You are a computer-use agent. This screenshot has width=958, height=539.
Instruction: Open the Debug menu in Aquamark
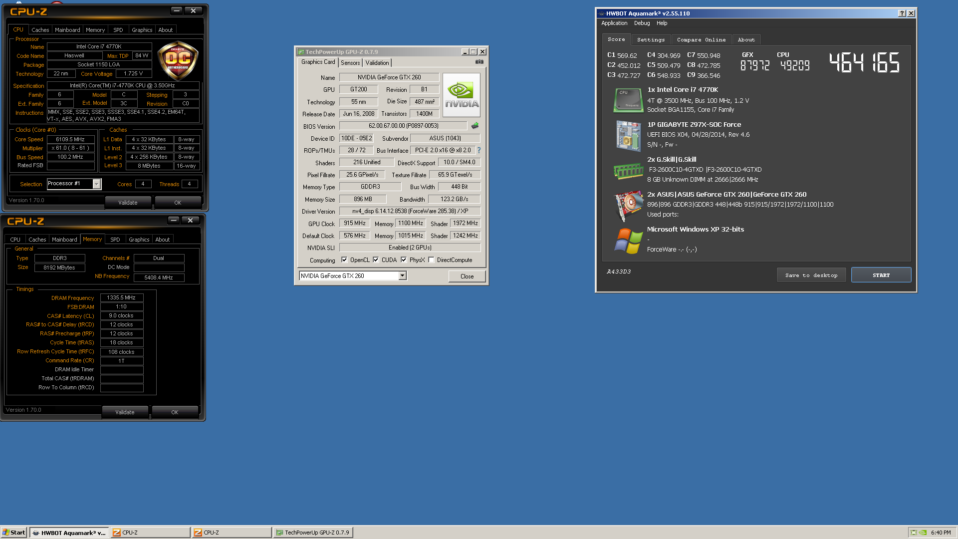click(x=642, y=23)
